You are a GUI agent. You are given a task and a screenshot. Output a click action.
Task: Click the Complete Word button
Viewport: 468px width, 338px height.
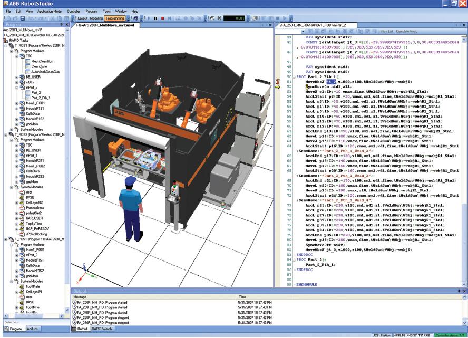tap(407, 31)
